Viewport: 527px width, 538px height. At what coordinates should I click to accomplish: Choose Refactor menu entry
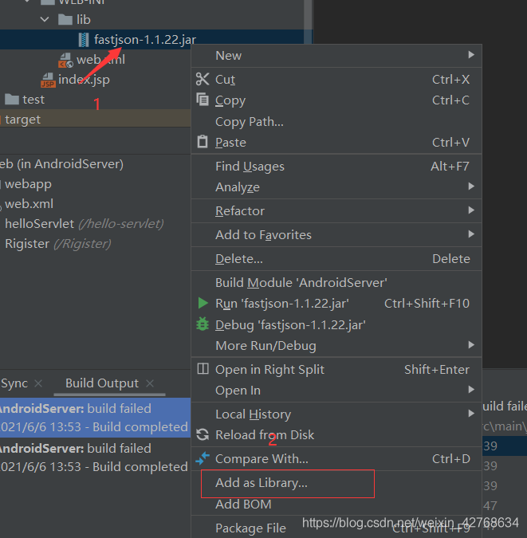336,211
